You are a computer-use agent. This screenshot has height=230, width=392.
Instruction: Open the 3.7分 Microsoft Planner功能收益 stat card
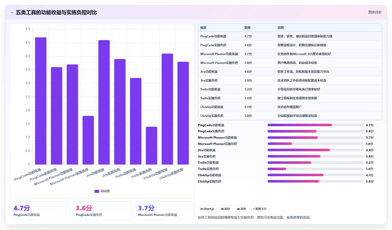point(164,211)
